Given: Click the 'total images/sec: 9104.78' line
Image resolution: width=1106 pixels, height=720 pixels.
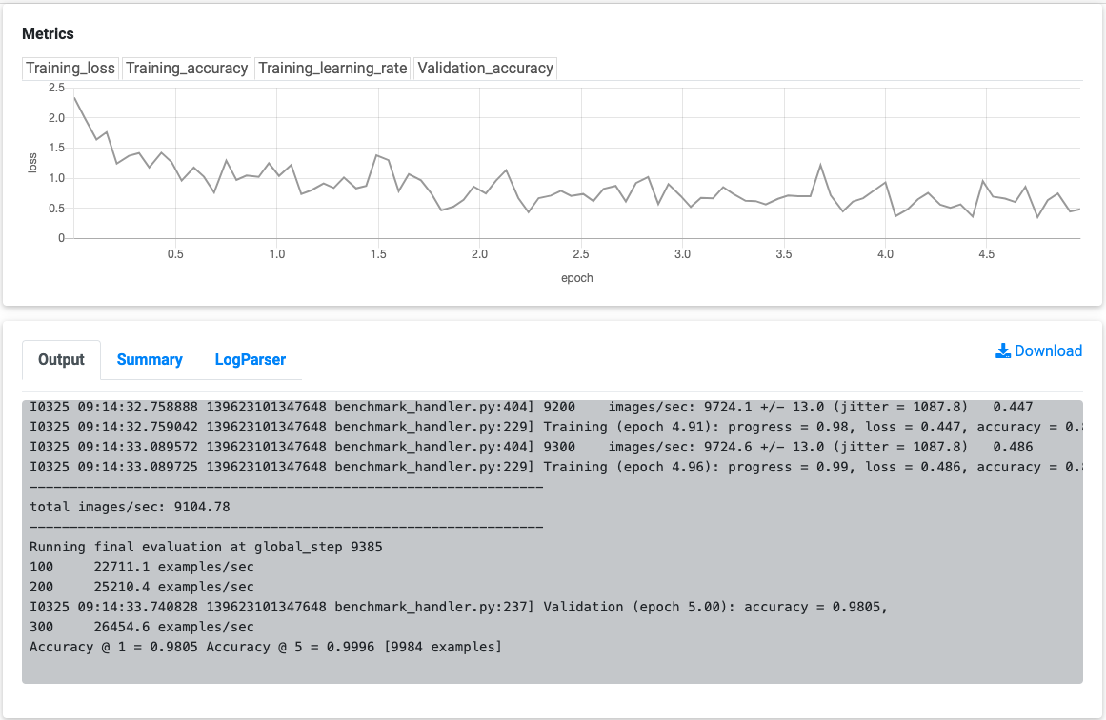Looking at the screenshot, I should [130, 507].
